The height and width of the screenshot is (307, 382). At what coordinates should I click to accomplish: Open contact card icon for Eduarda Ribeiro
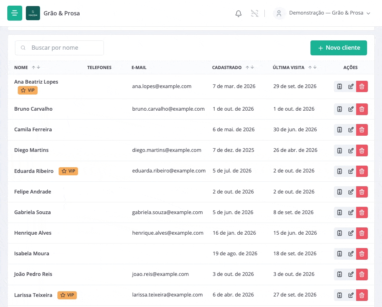click(x=340, y=171)
